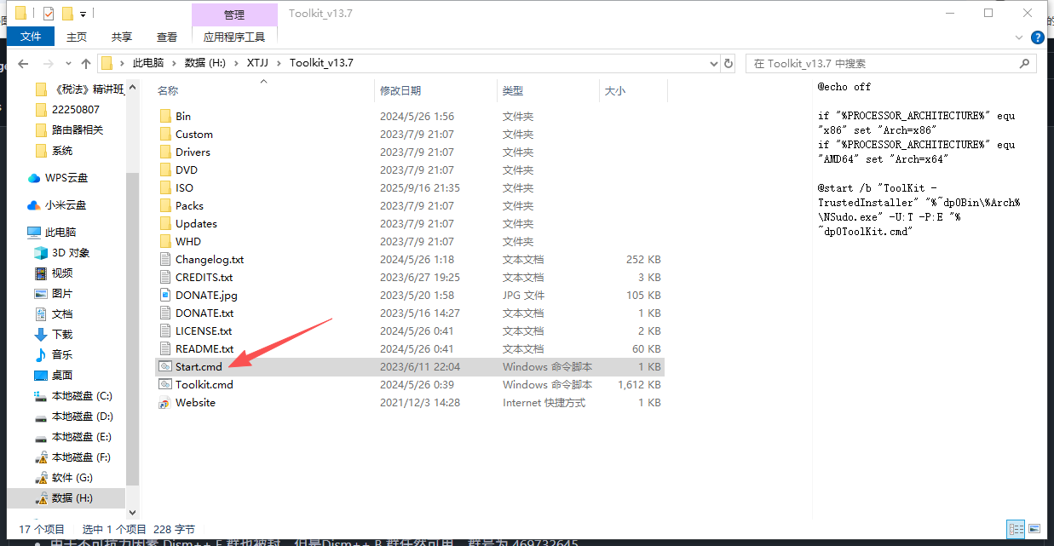1054x546 pixels.
Task: Select the Toolkit.cmd script file
Action: click(204, 385)
